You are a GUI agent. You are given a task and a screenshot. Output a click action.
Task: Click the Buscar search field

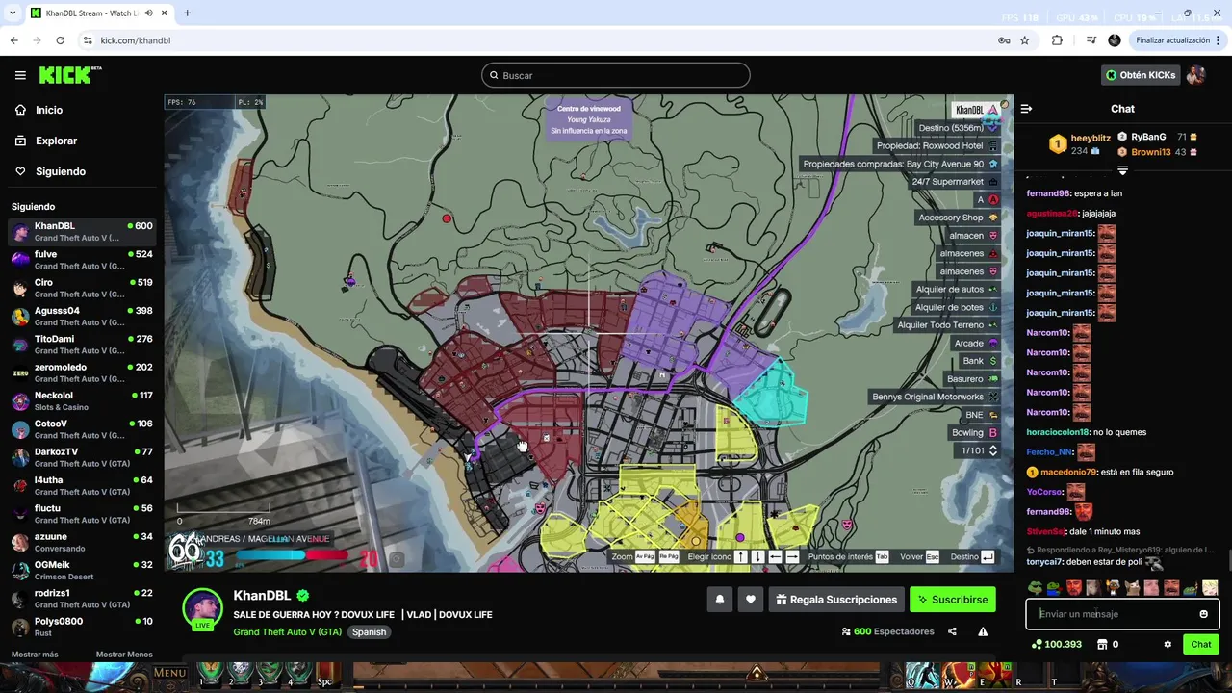click(616, 75)
